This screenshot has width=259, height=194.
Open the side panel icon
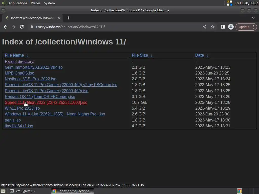[223, 27]
